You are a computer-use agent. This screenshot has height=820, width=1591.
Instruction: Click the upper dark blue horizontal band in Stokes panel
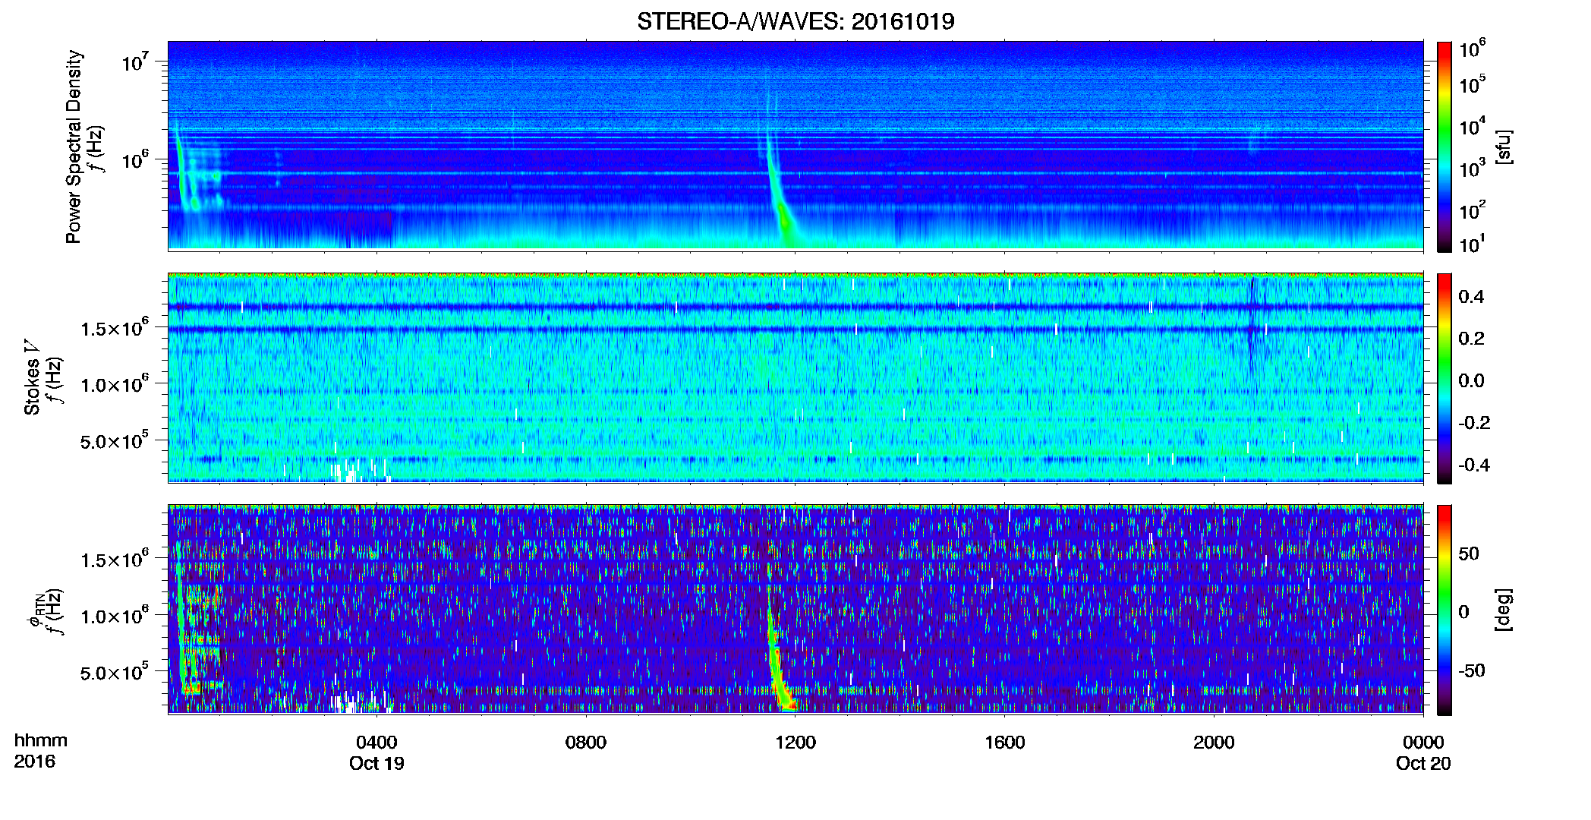(x=795, y=307)
